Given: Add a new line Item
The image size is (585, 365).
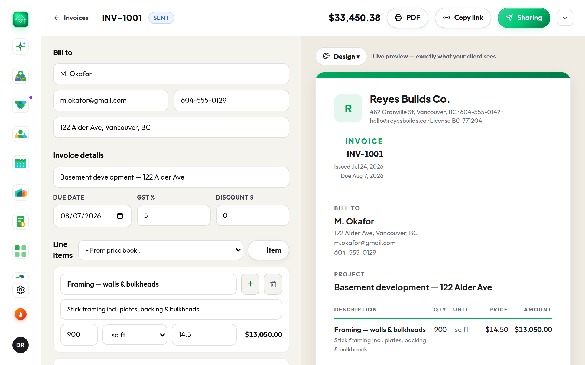Looking at the screenshot, I should click(268, 250).
